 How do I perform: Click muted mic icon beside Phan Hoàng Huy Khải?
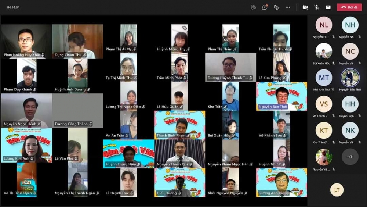(43, 55)
